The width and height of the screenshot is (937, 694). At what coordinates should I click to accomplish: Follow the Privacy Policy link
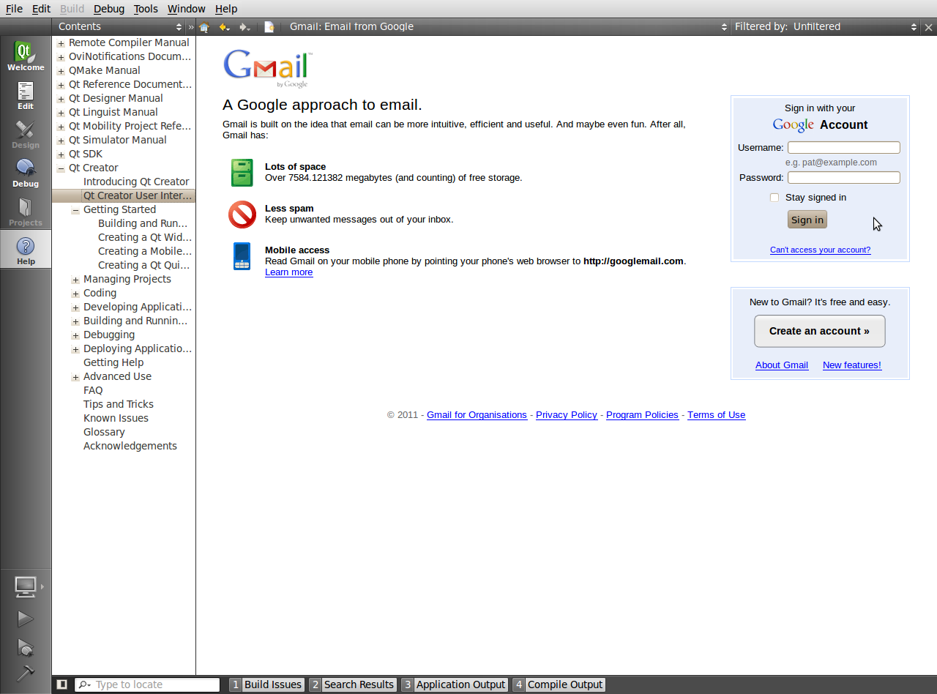coord(566,415)
